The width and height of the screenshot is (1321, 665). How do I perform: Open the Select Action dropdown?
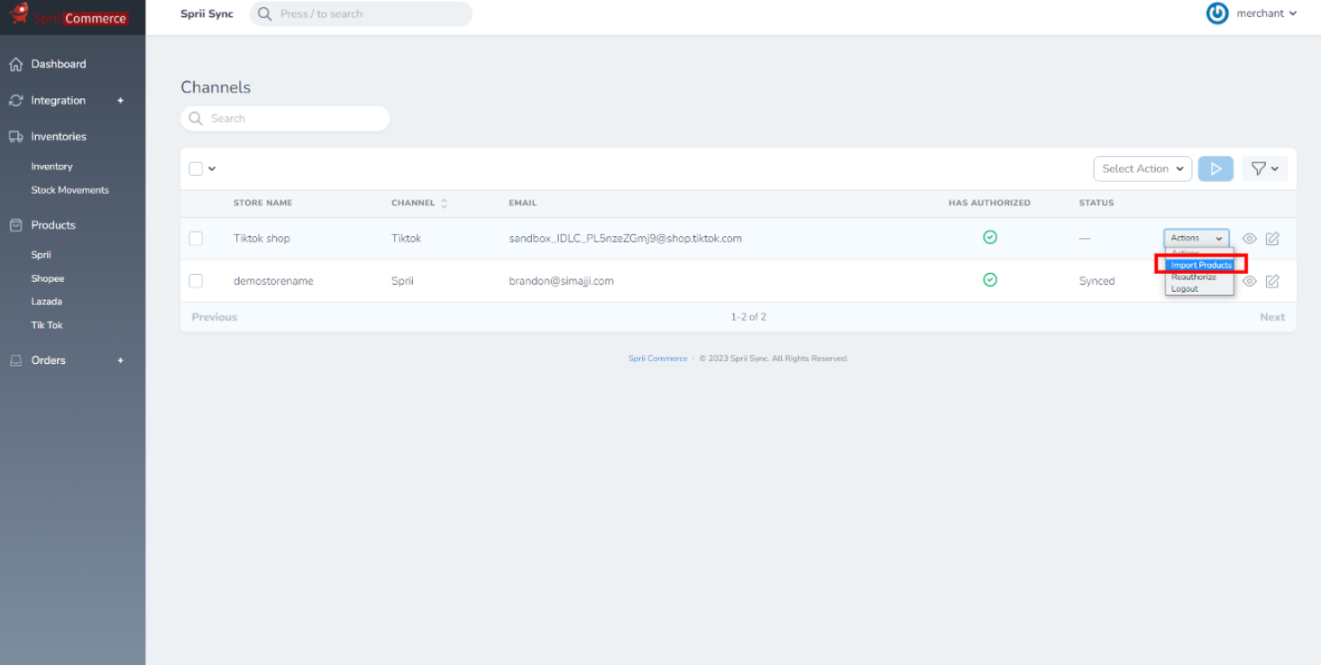pyautogui.click(x=1142, y=169)
